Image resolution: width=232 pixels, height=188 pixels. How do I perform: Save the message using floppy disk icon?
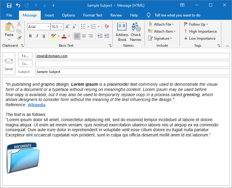pos(9,5)
